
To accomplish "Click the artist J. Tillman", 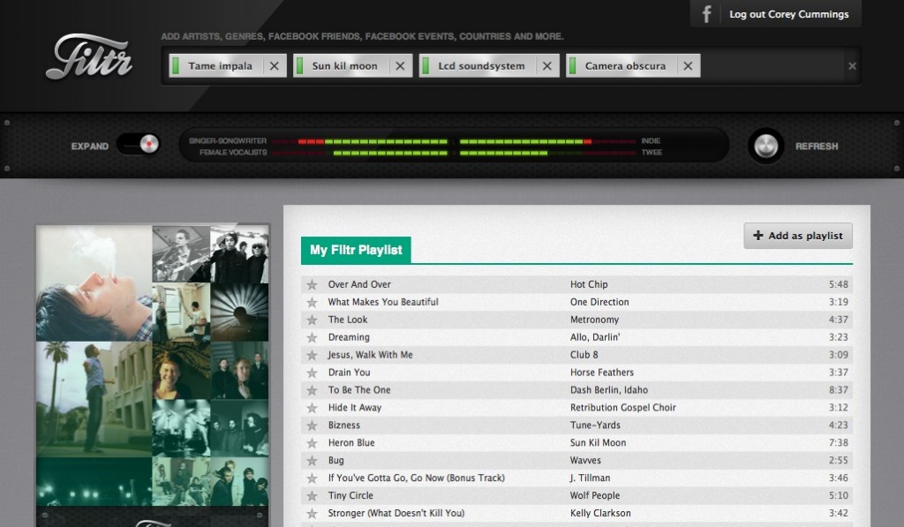I will pos(590,478).
